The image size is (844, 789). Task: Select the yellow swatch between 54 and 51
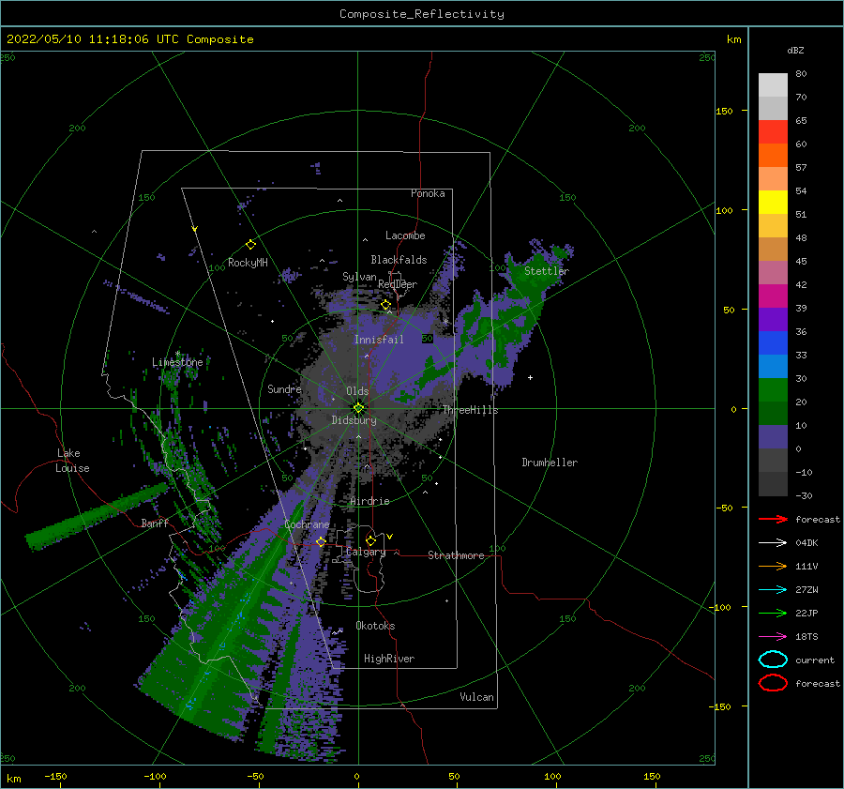pos(773,203)
